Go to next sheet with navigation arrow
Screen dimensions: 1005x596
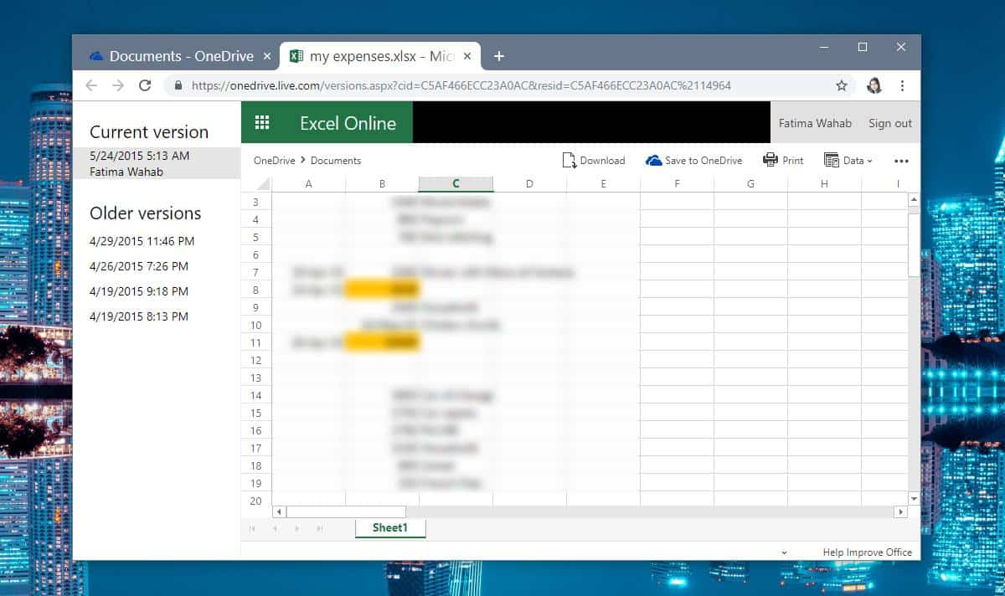(296, 528)
